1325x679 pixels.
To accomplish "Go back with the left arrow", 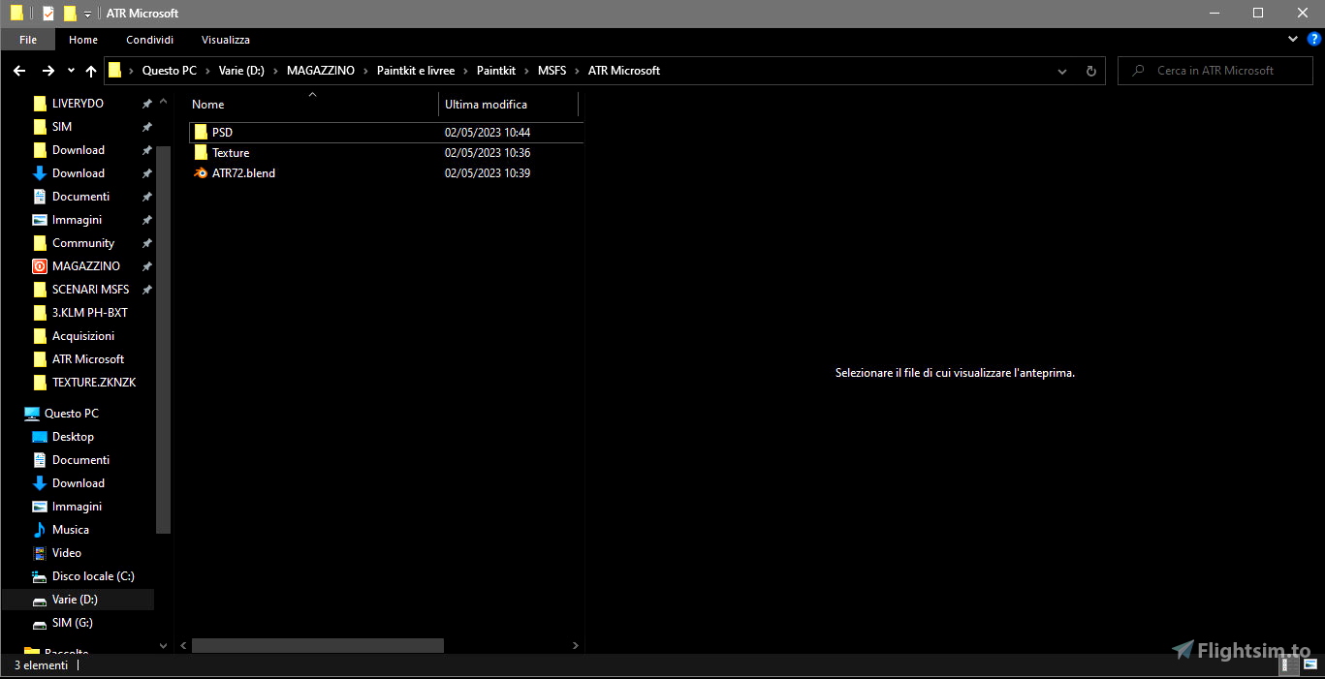I will (19, 71).
